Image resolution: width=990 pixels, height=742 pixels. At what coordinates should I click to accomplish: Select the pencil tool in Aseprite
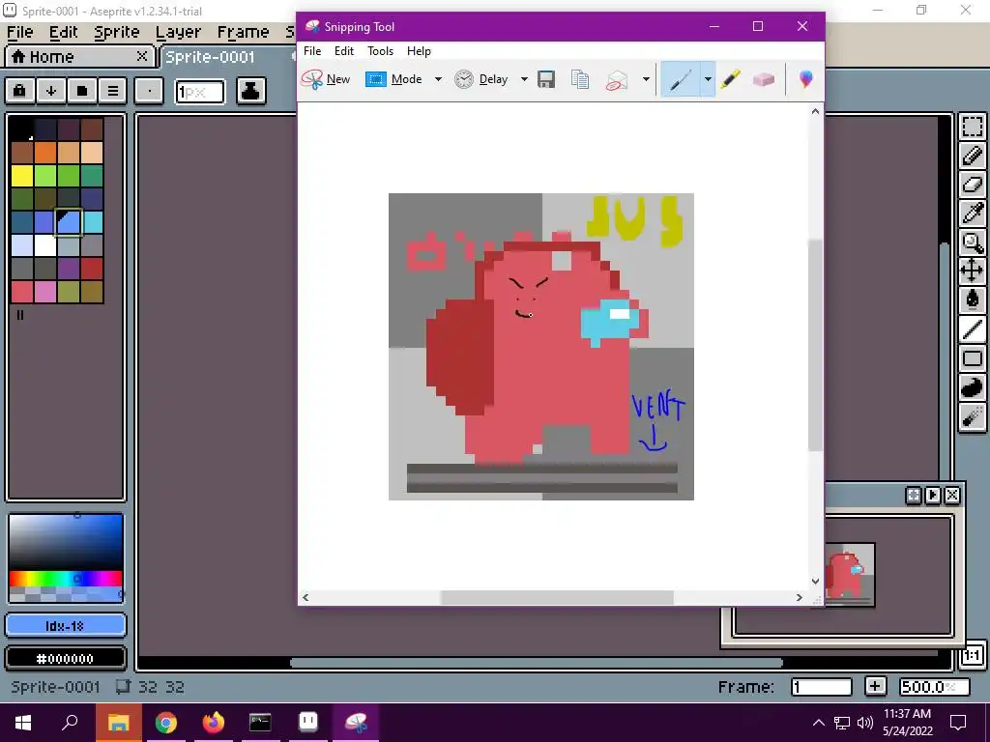coord(973,156)
